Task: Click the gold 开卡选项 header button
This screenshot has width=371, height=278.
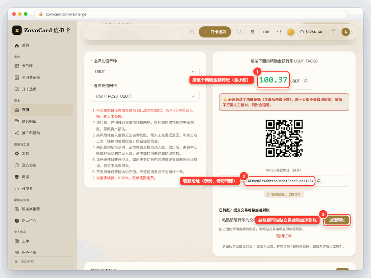Action: (215, 32)
